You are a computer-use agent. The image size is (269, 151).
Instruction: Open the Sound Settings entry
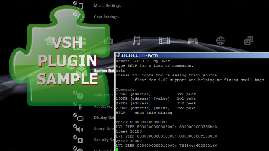coord(104,129)
